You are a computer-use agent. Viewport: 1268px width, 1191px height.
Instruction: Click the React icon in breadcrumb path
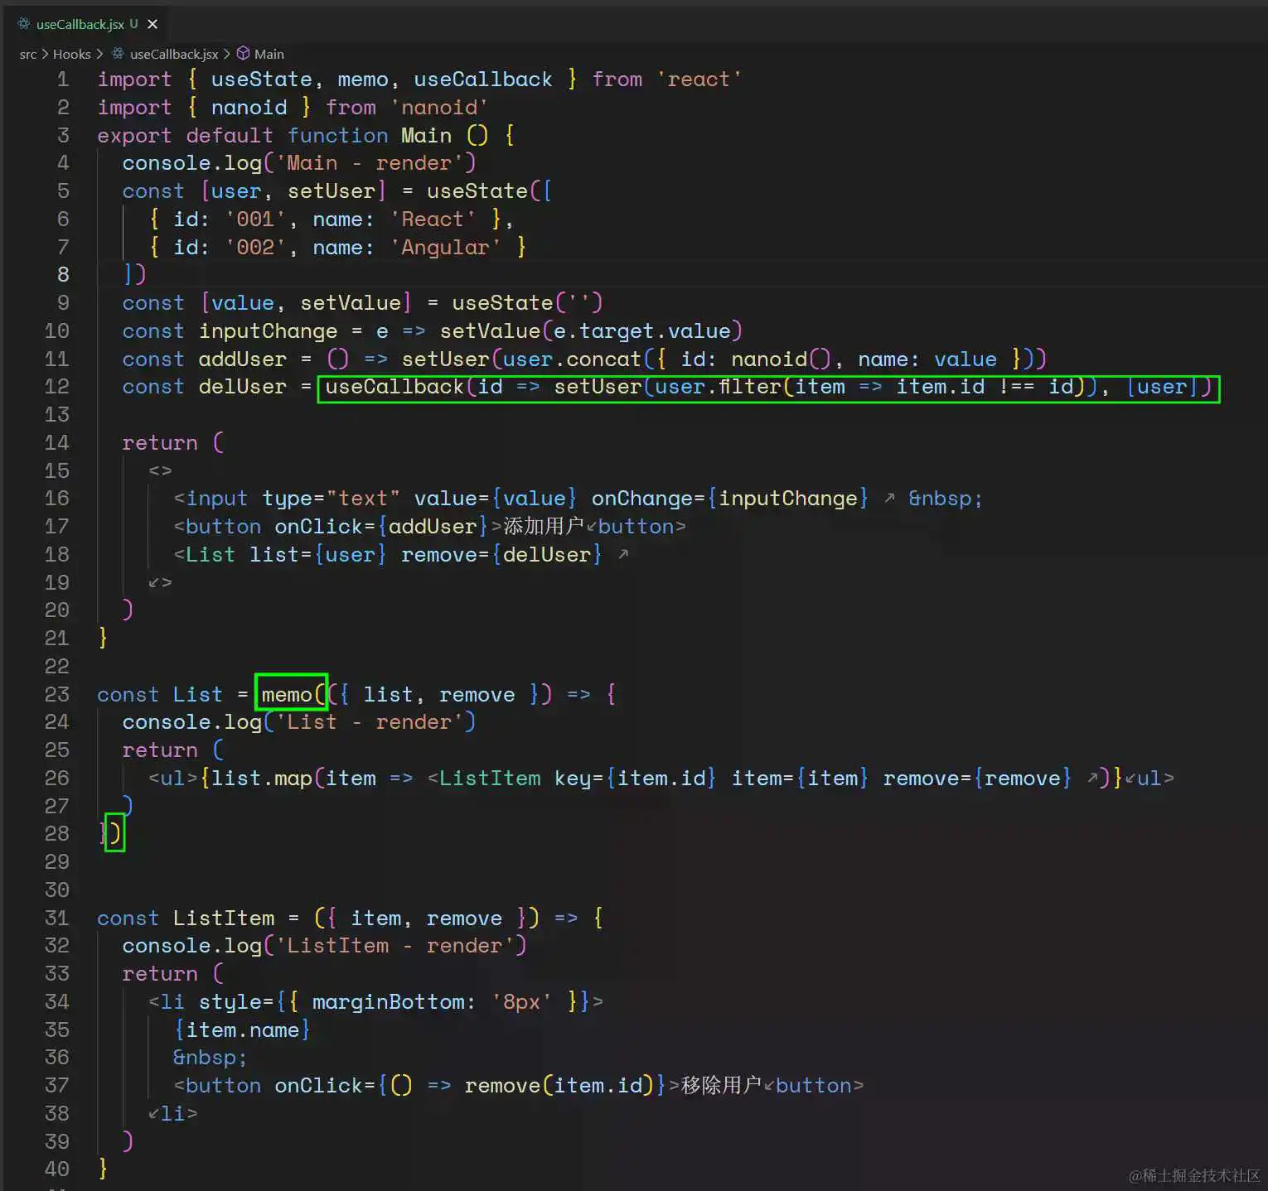pyautogui.click(x=119, y=53)
